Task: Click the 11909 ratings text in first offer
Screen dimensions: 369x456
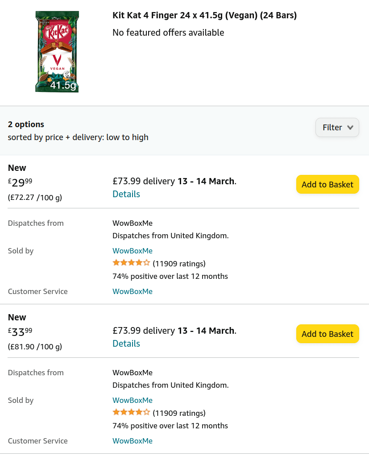Action: coord(179,263)
